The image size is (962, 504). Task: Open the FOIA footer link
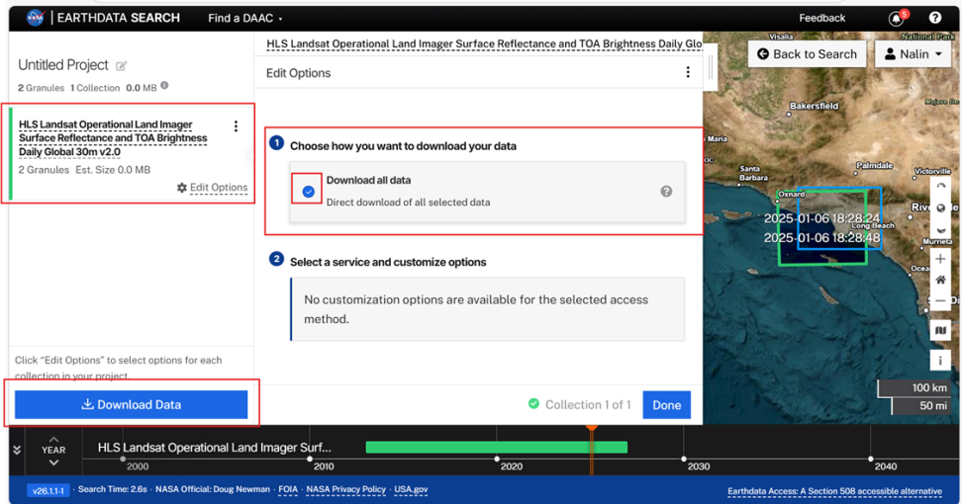(x=288, y=489)
